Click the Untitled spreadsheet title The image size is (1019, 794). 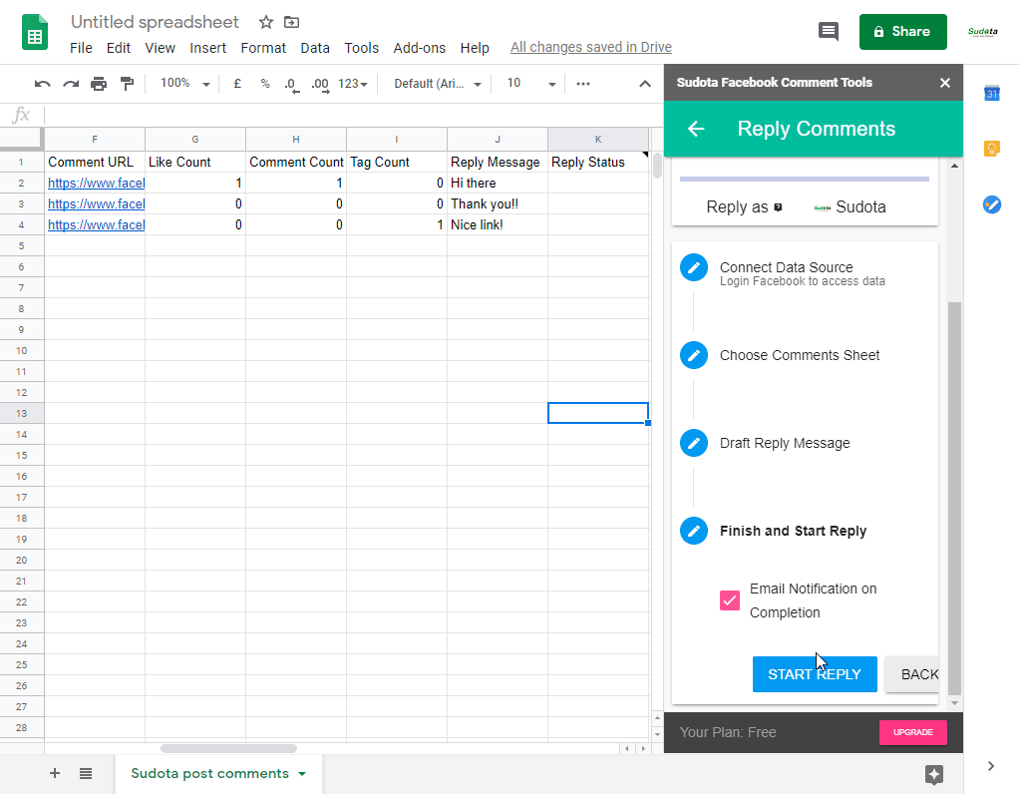coord(155,22)
